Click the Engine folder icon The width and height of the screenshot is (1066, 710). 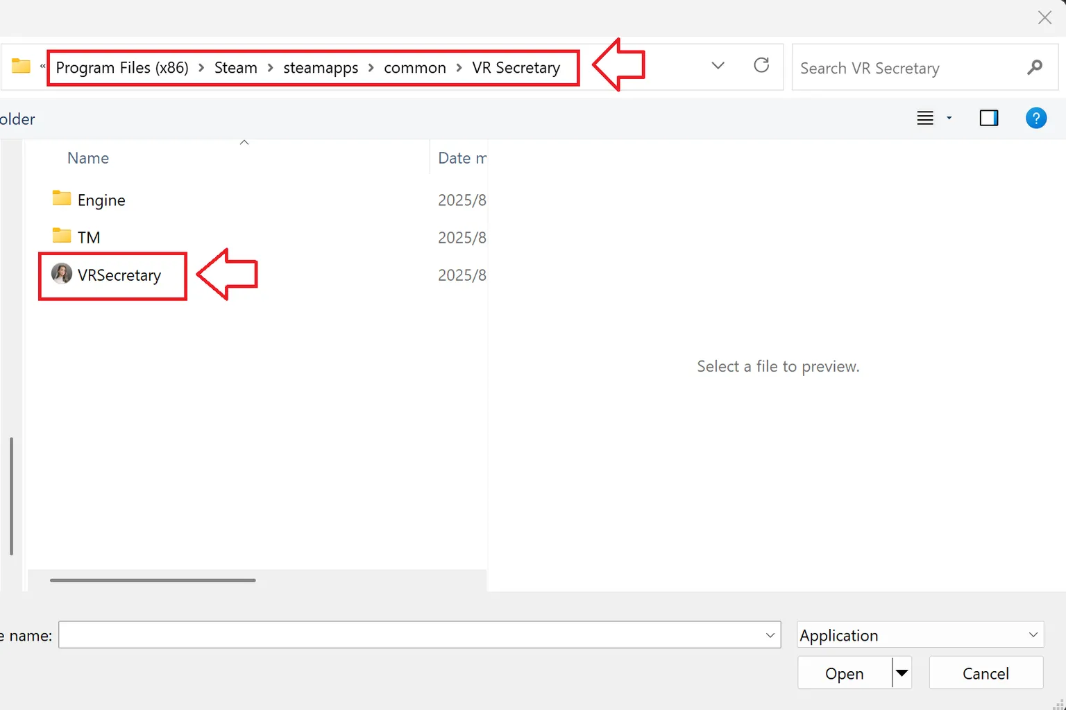coord(62,198)
